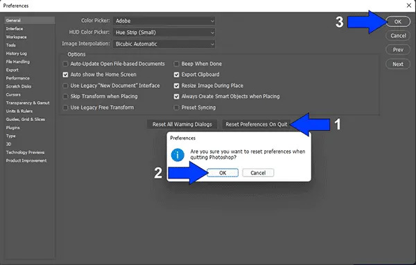Cancel the reset preferences confirmation dialog
The image size is (416, 265).
(258, 173)
